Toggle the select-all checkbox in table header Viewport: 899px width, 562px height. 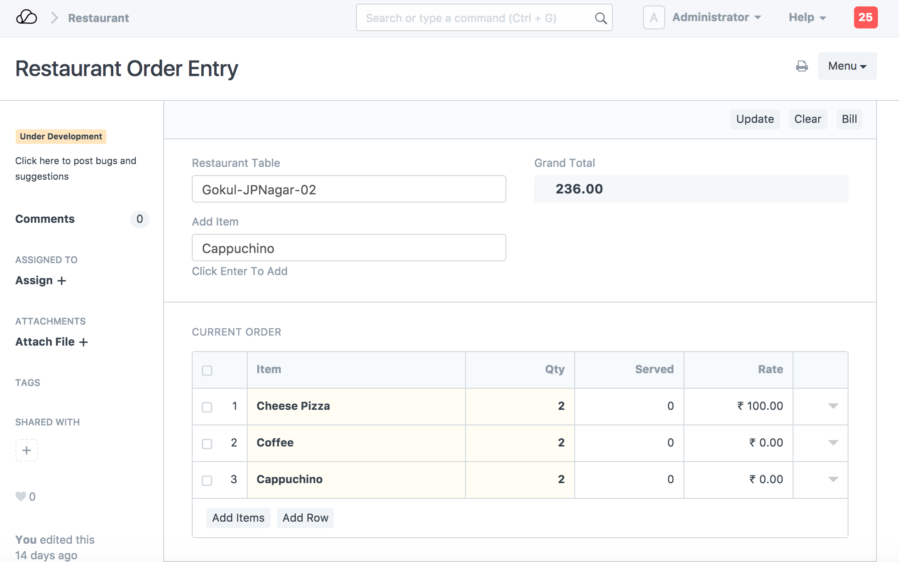point(207,370)
